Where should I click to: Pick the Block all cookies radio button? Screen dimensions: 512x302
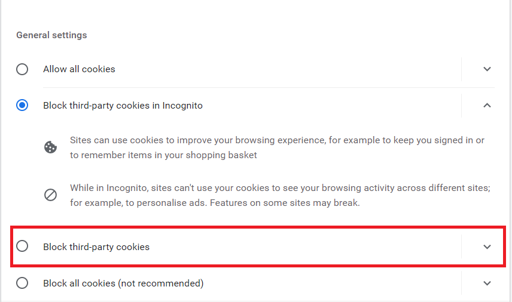[22, 283]
